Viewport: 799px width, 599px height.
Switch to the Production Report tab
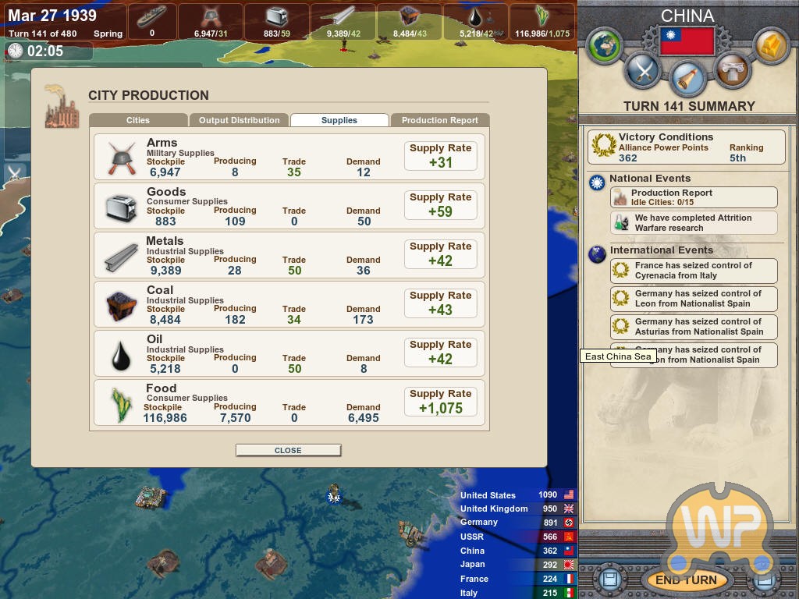[439, 120]
